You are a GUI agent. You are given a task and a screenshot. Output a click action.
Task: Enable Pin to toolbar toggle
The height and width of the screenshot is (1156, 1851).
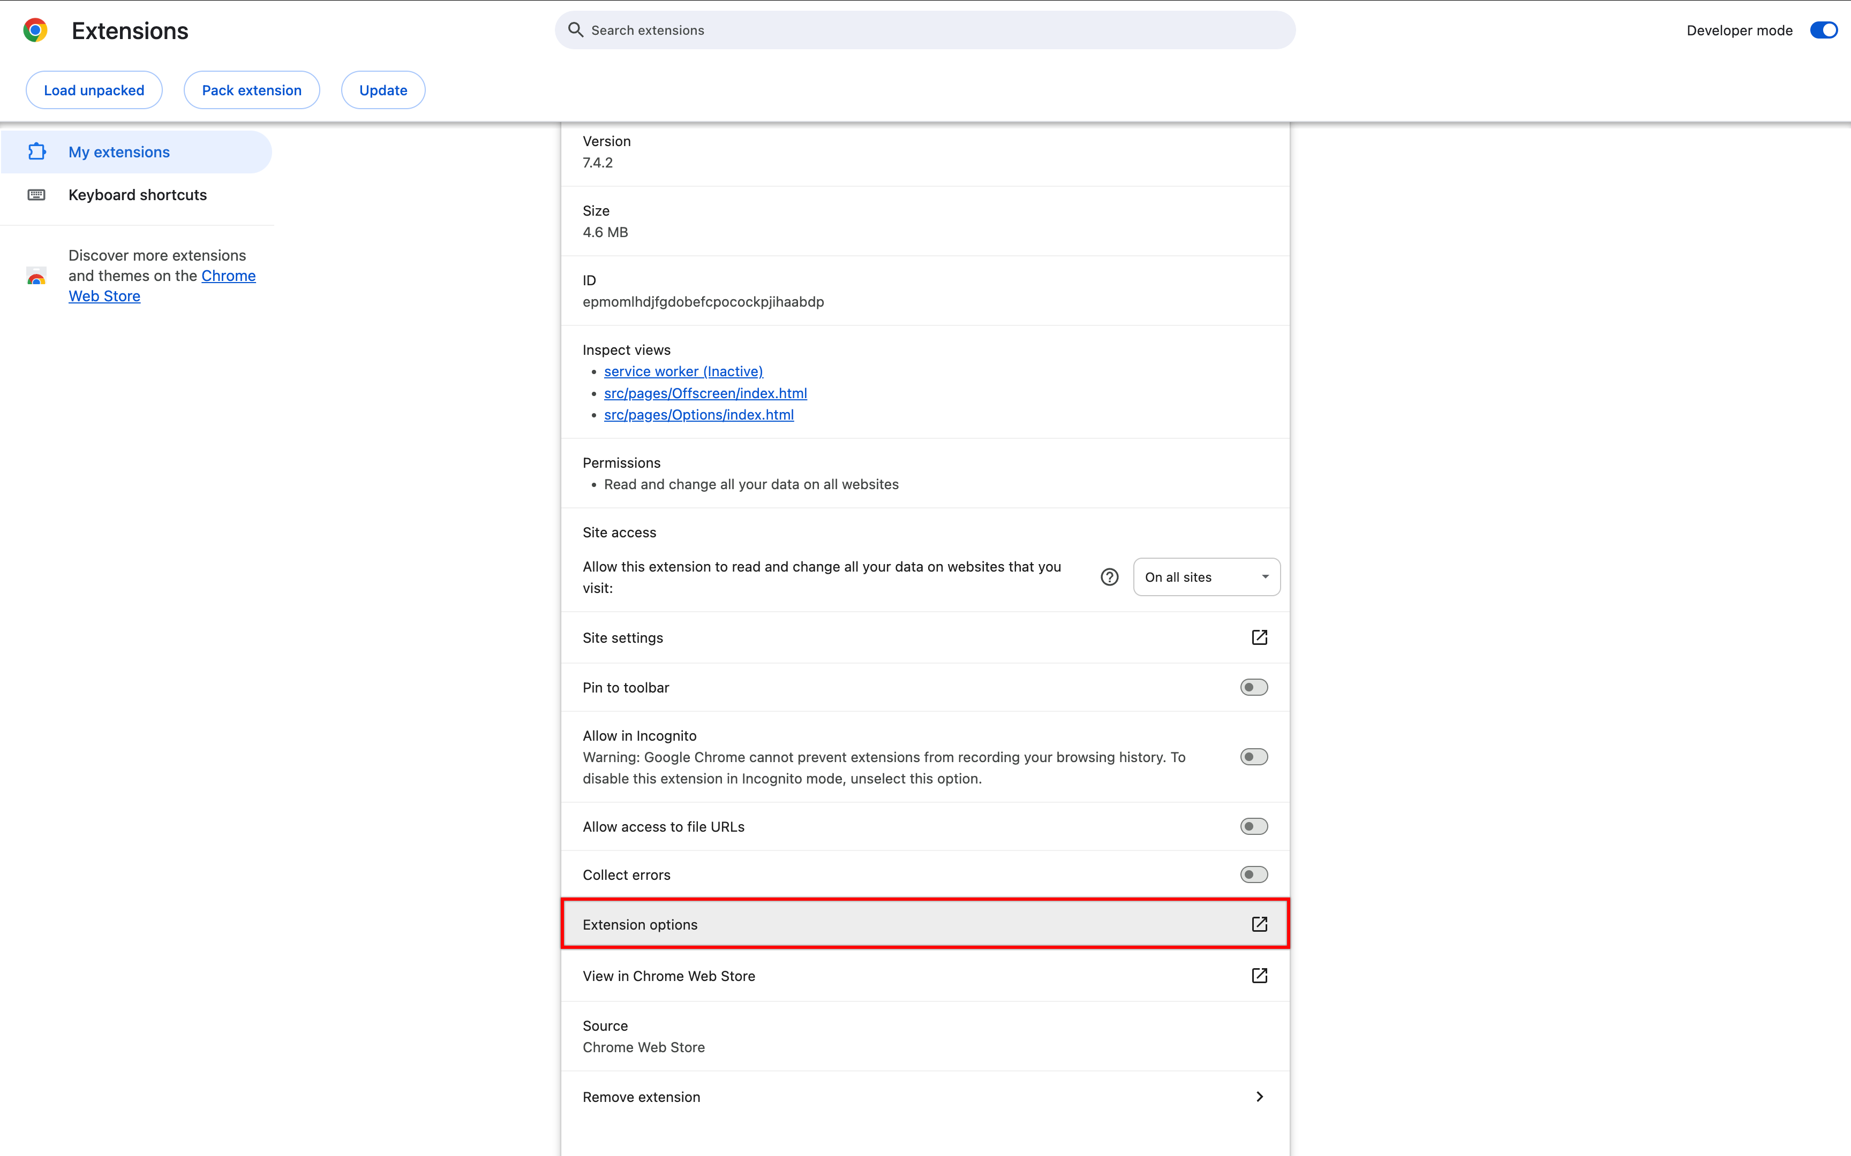[x=1254, y=687]
